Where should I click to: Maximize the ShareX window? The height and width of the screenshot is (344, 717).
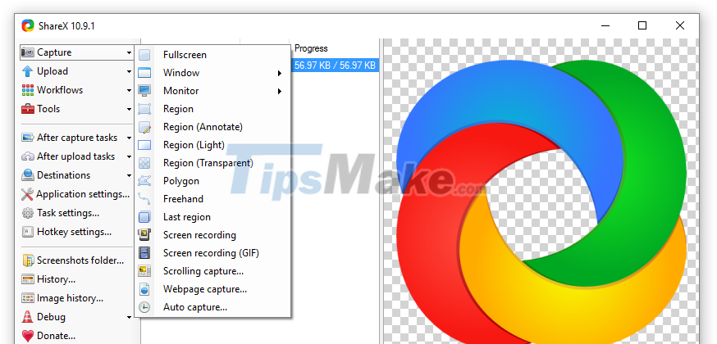[642, 25]
